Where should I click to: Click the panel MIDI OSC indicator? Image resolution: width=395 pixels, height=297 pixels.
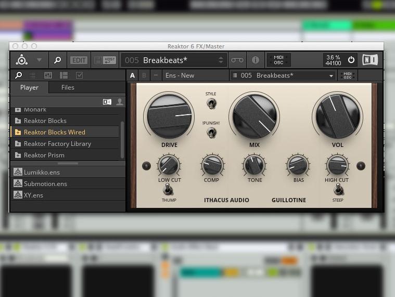[348, 76]
